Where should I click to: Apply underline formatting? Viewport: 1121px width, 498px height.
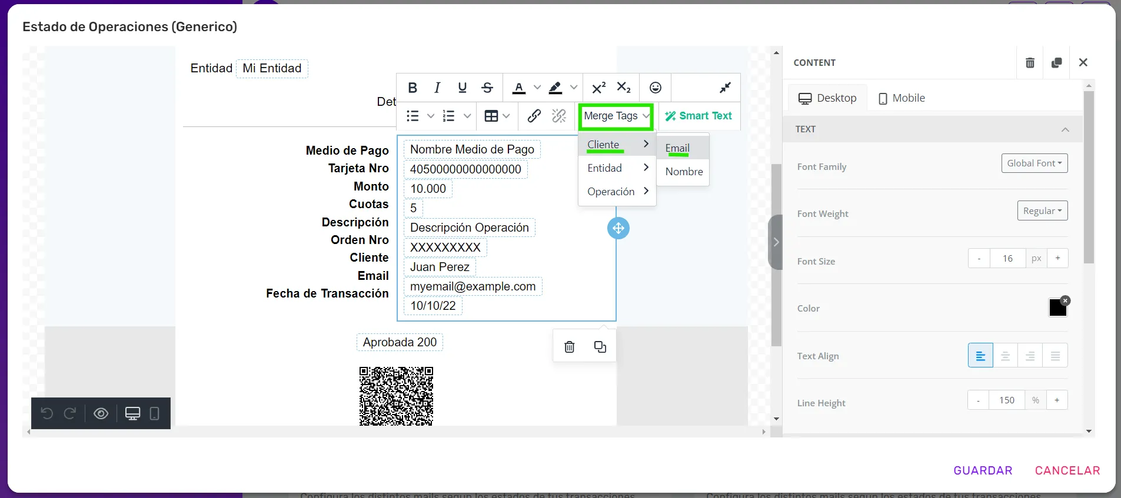pos(463,88)
